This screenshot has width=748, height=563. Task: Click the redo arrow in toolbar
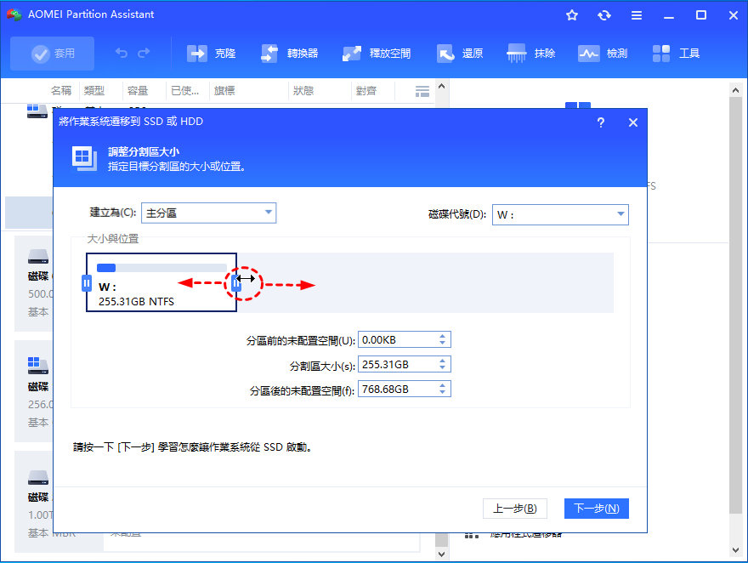pyautogui.click(x=144, y=53)
